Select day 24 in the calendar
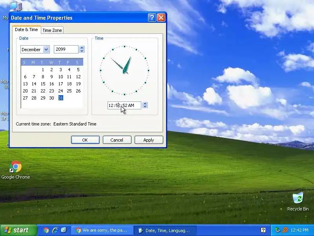The image size is (314, 236). [61, 91]
